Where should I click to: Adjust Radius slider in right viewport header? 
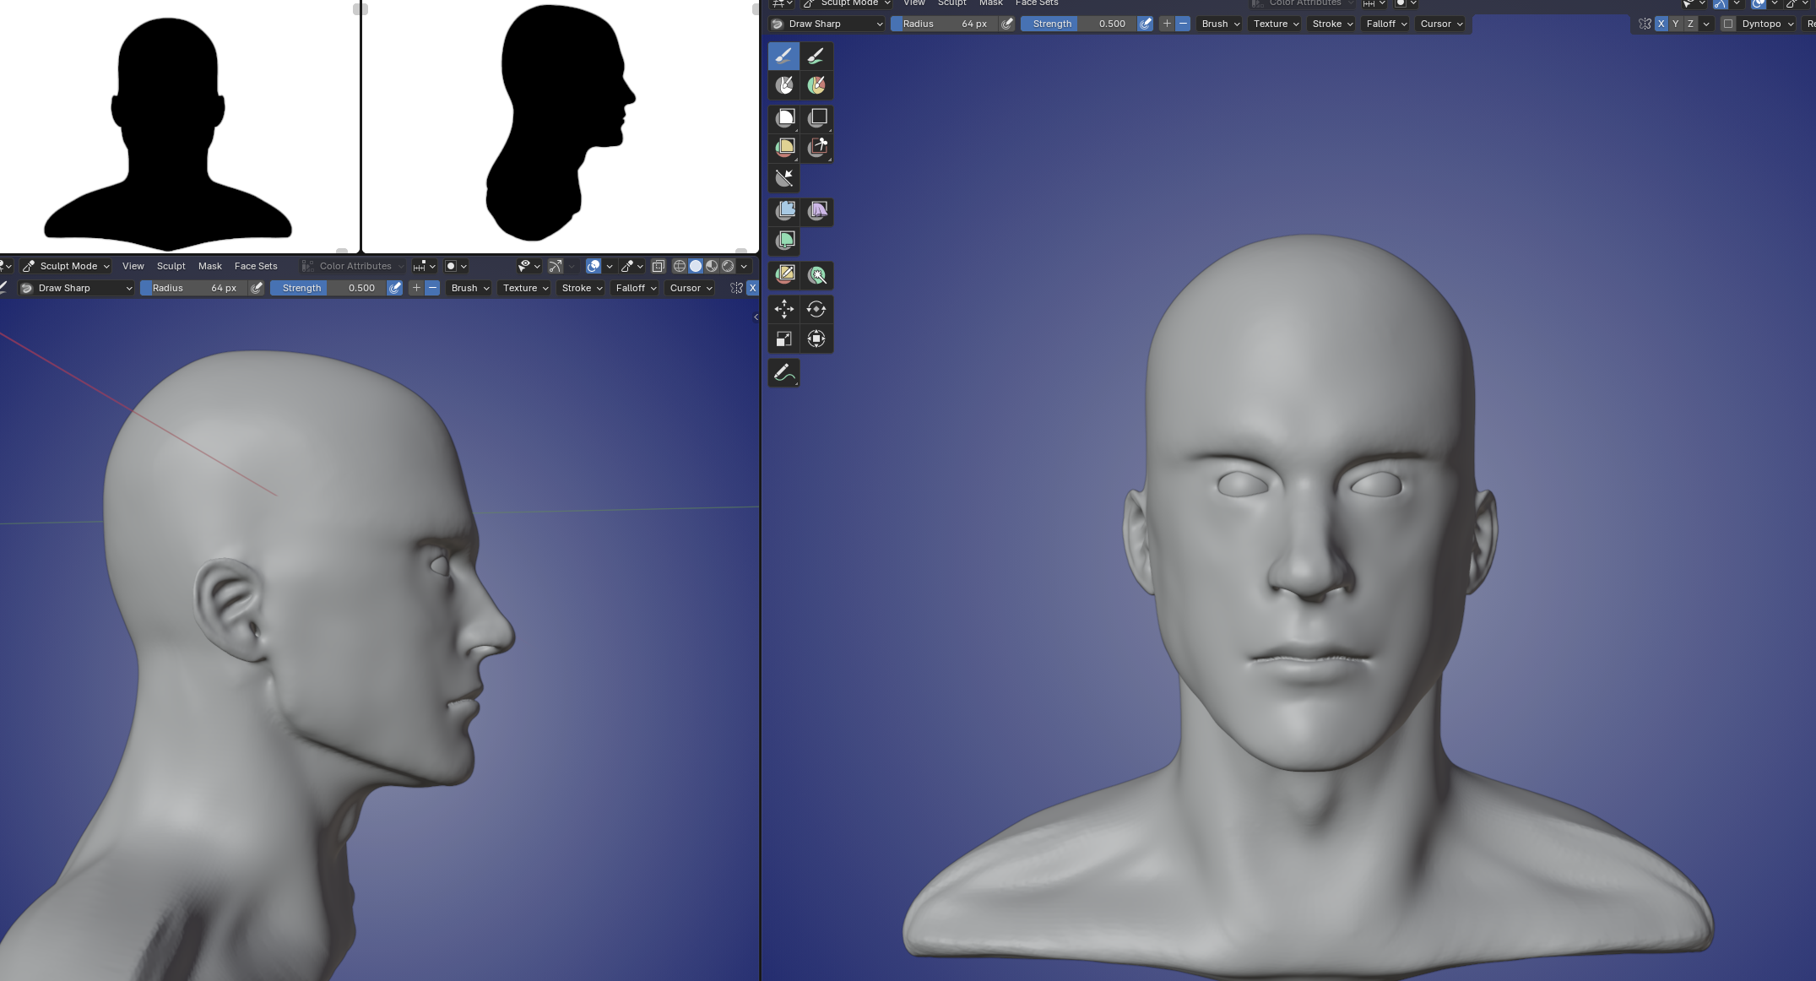tap(944, 24)
